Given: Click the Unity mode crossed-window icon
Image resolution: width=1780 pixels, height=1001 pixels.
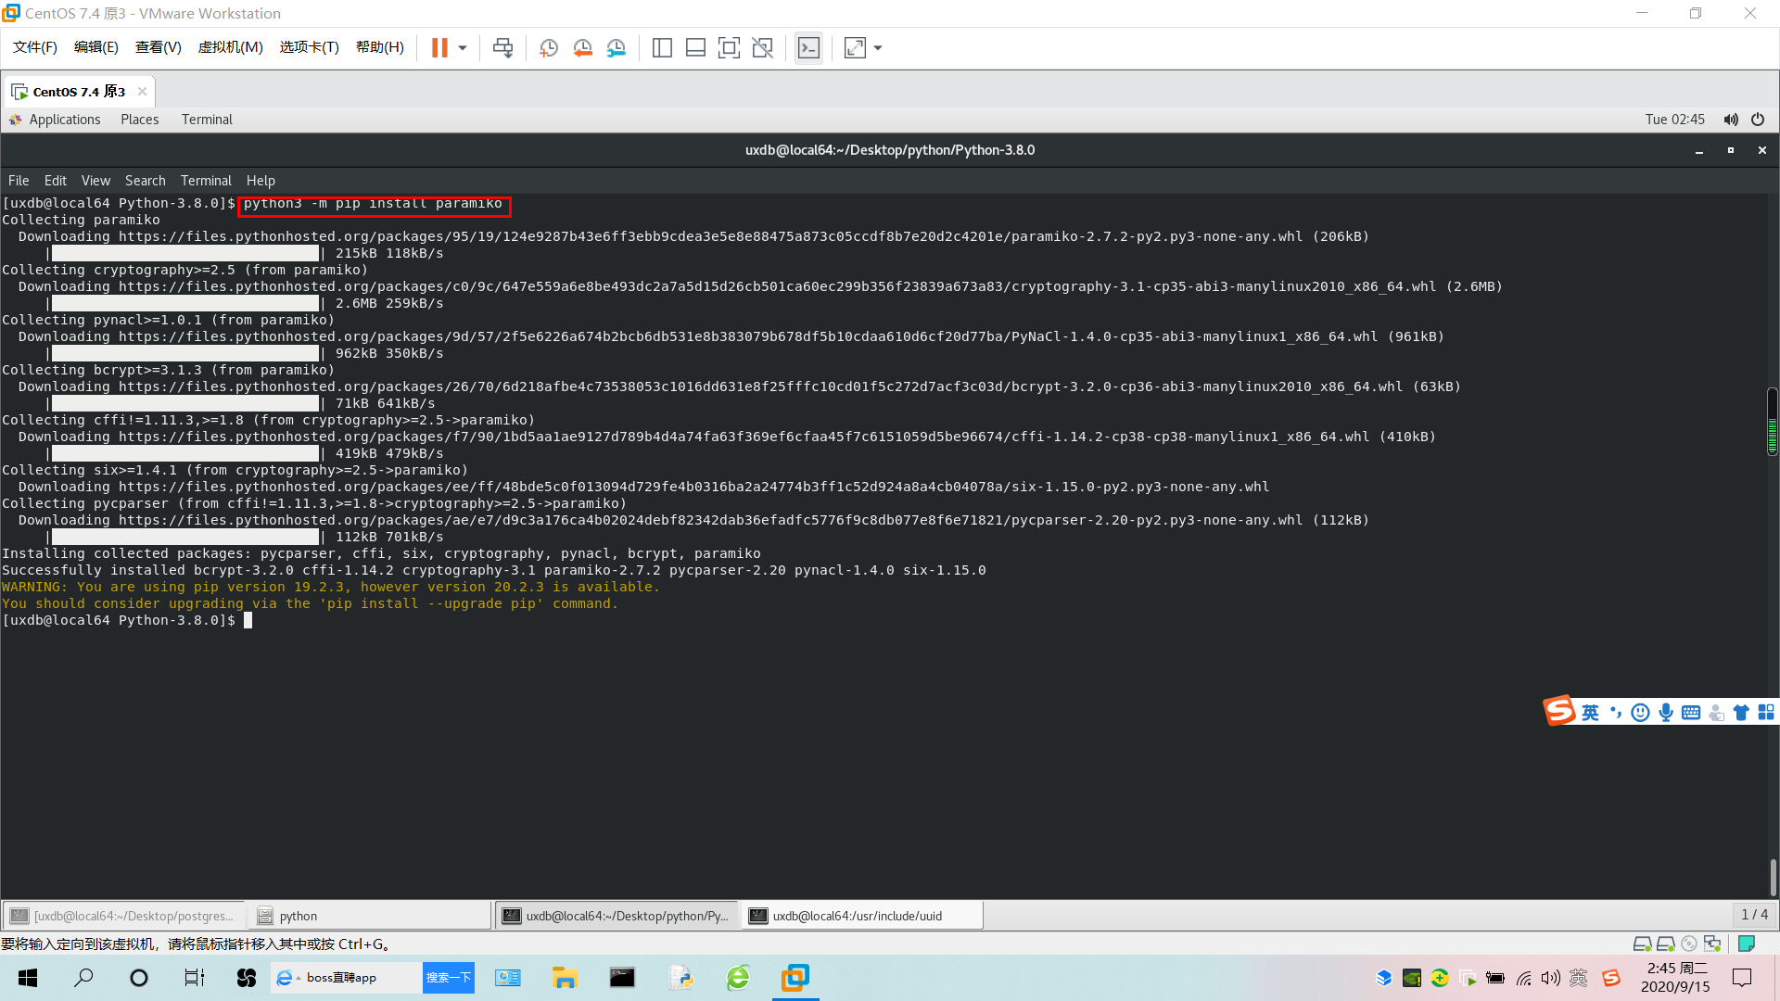Looking at the screenshot, I should [762, 48].
